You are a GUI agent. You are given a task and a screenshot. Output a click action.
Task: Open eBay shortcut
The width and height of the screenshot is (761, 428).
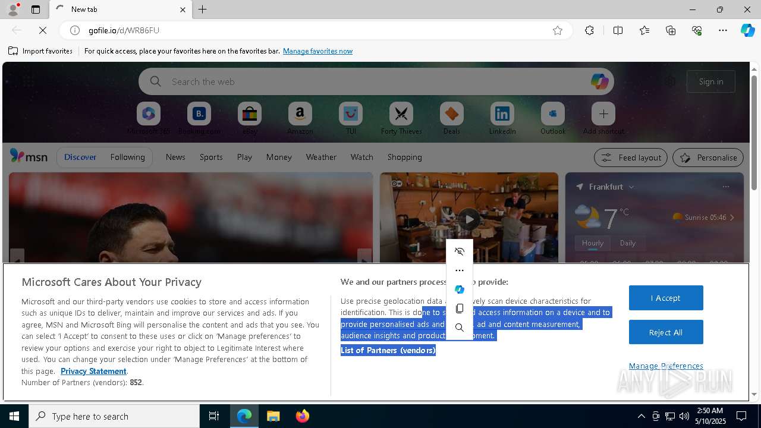pyautogui.click(x=250, y=118)
